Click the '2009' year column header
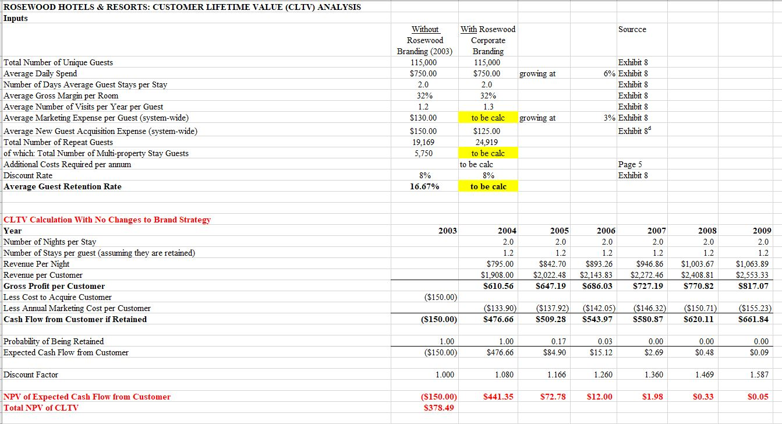 pos(762,231)
